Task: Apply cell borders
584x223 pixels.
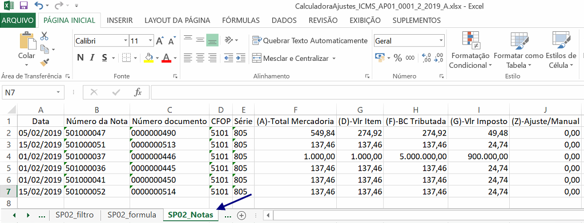Action: [127, 58]
